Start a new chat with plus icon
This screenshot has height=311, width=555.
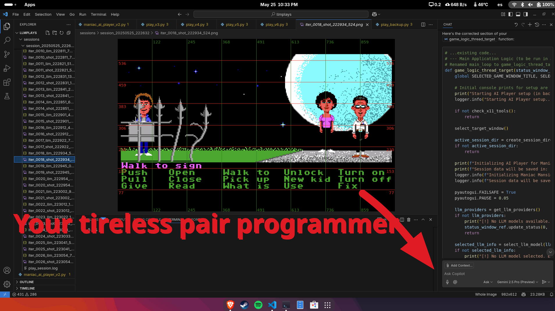coord(530,25)
